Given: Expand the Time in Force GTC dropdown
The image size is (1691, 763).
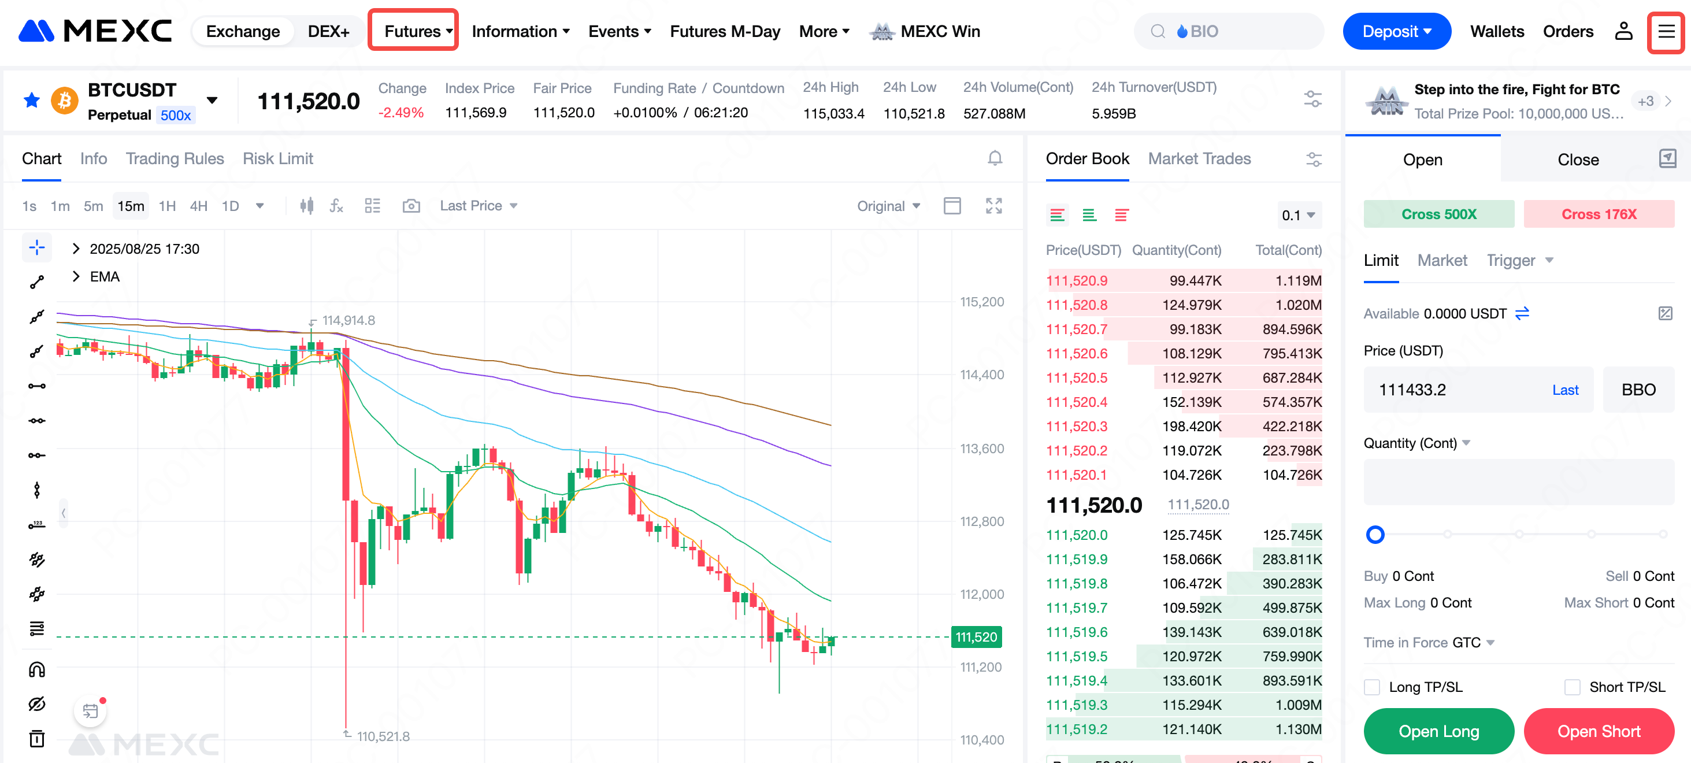Looking at the screenshot, I should click(1490, 642).
